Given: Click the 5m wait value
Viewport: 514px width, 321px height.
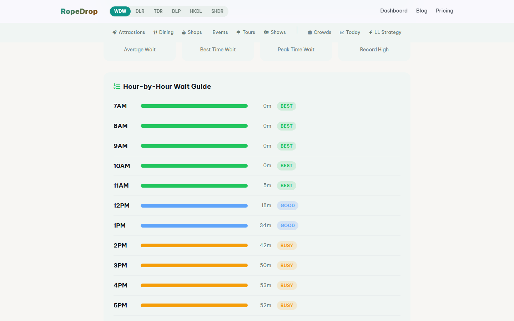Looking at the screenshot, I should pyautogui.click(x=267, y=185).
